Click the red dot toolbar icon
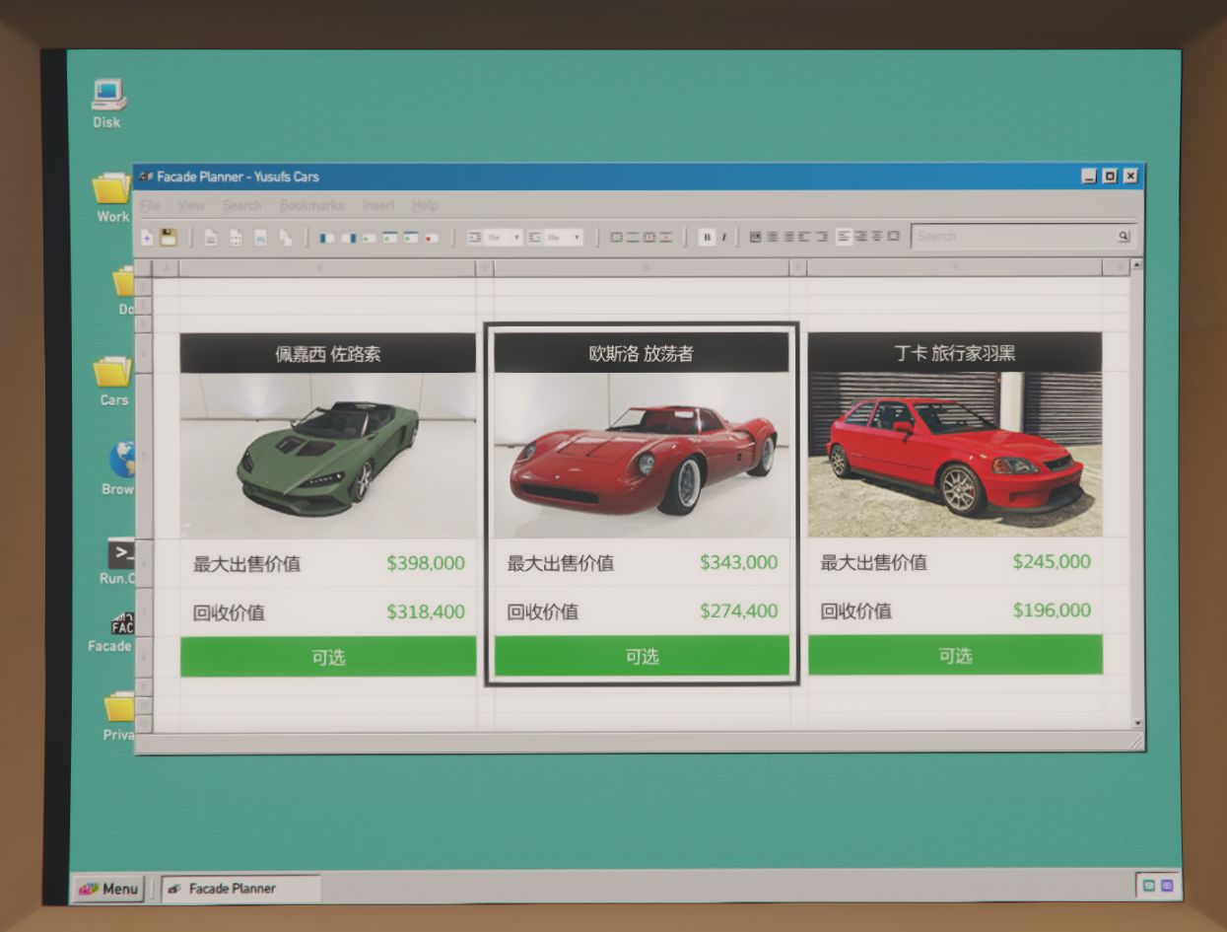Viewport: 1227px width, 932px height. tap(432, 238)
